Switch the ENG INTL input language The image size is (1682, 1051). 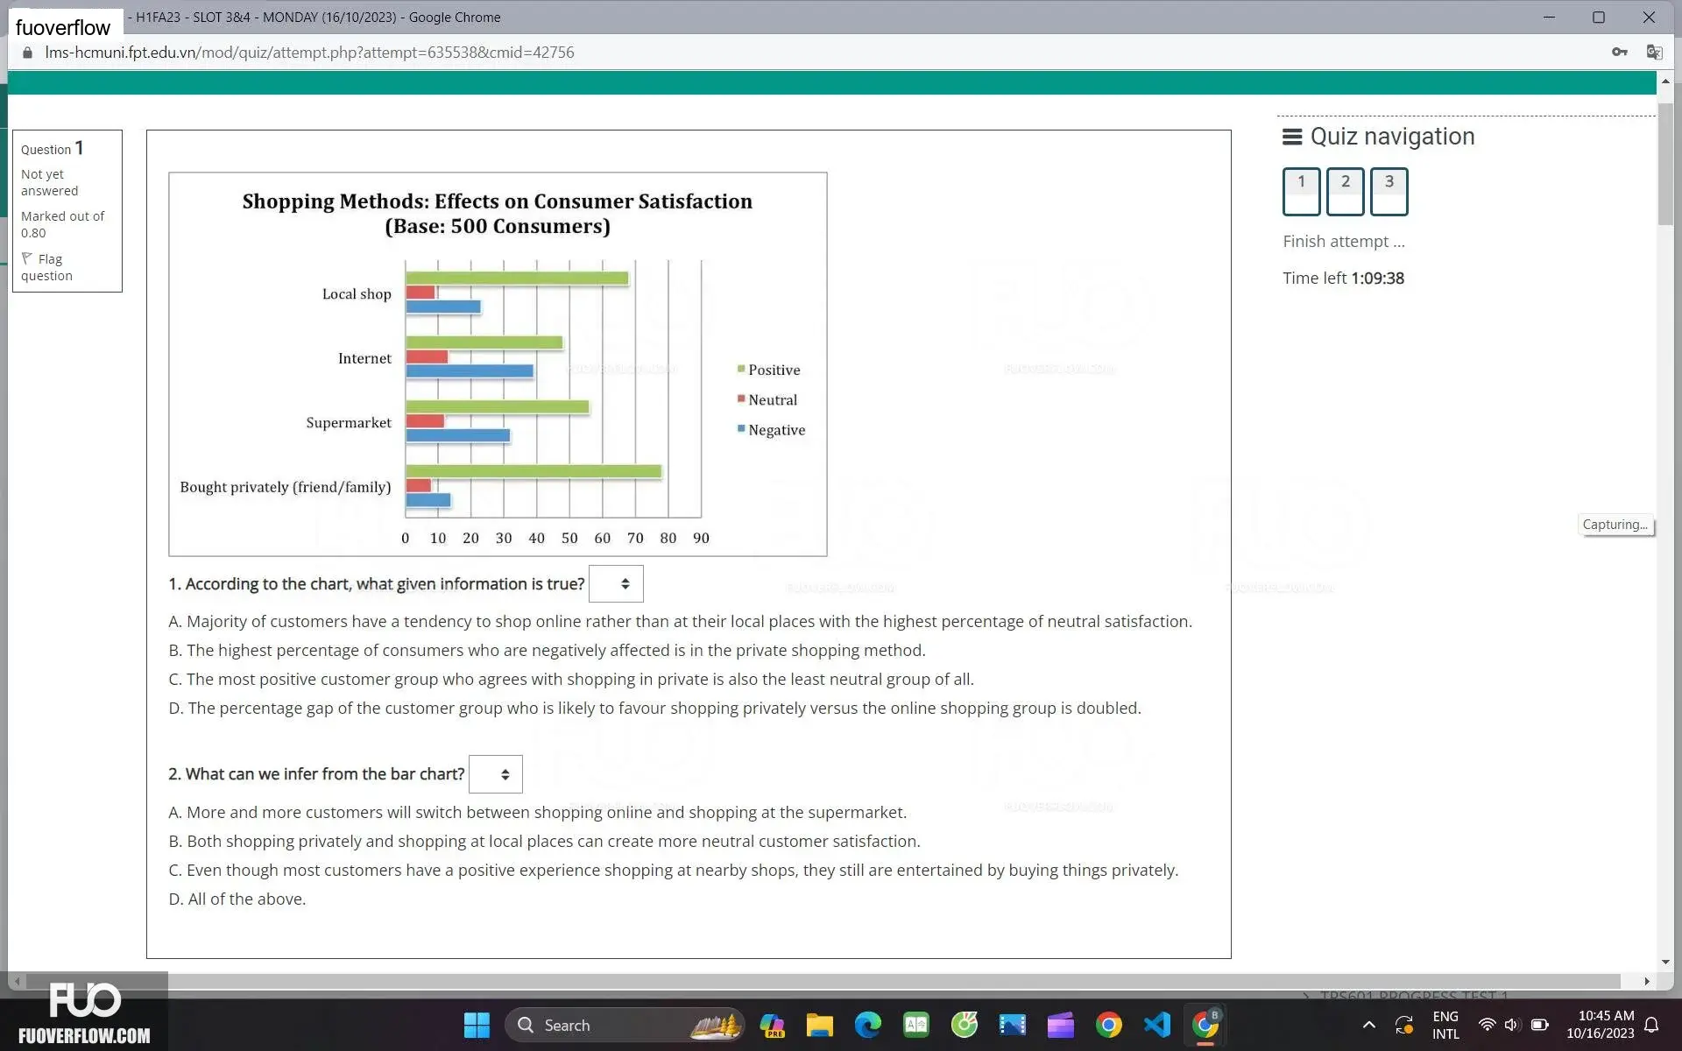(x=1445, y=1025)
